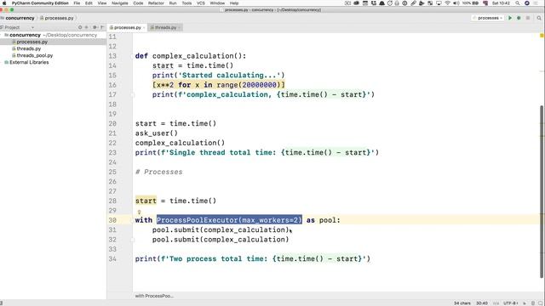This screenshot has width=545, height=306.
Task: Open the Code menu
Action: [138, 3]
